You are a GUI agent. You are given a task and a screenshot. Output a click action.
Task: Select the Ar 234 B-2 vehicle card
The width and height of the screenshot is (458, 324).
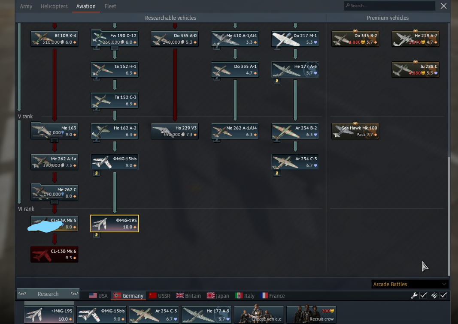[295, 131]
